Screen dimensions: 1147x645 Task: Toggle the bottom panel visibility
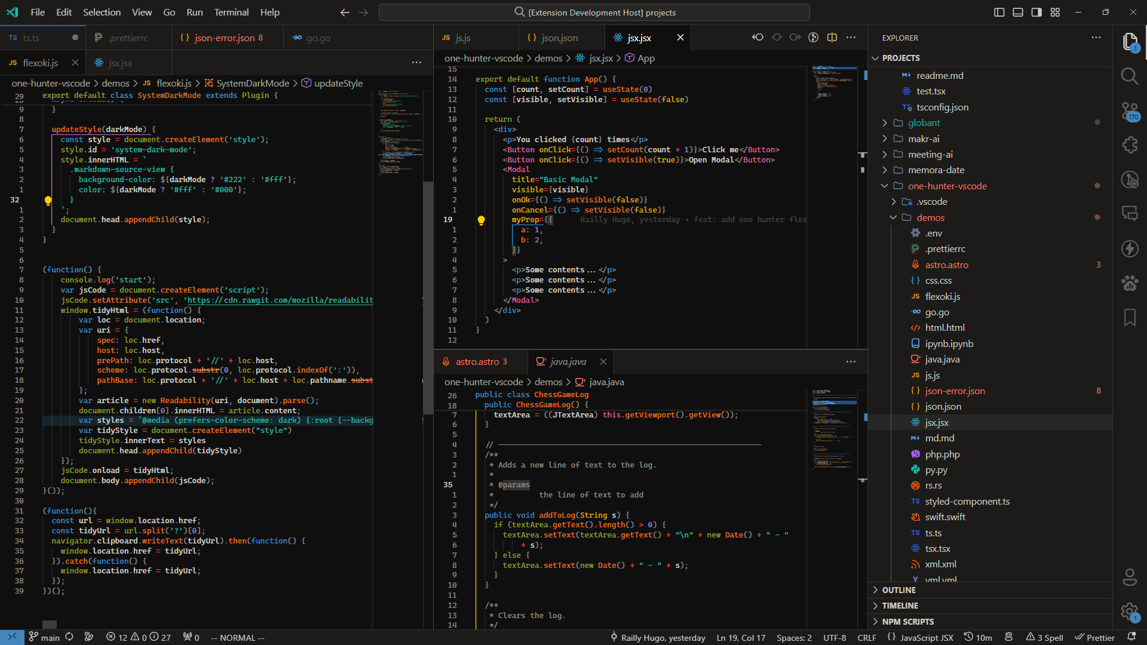(x=1018, y=12)
